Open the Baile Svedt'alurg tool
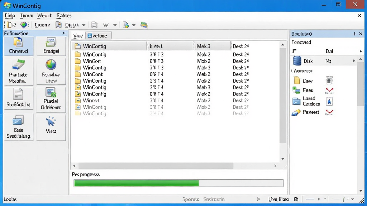This screenshot has height=206, width=367. tap(18, 127)
